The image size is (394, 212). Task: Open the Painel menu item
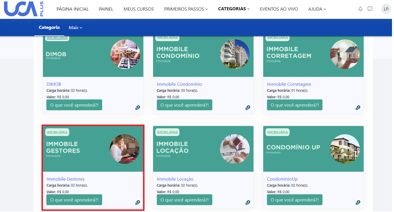[106, 9]
